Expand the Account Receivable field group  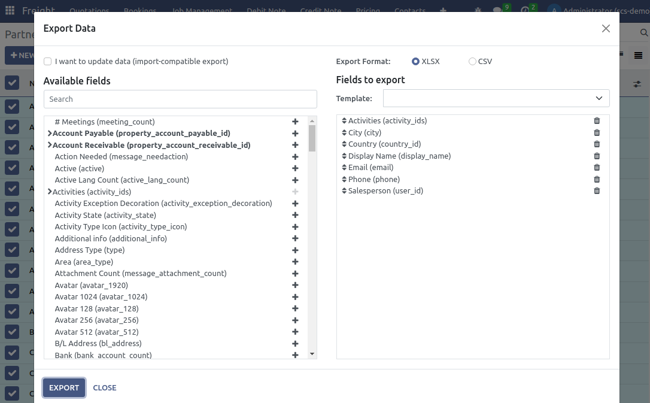pyautogui.click(x=50, y=145)
